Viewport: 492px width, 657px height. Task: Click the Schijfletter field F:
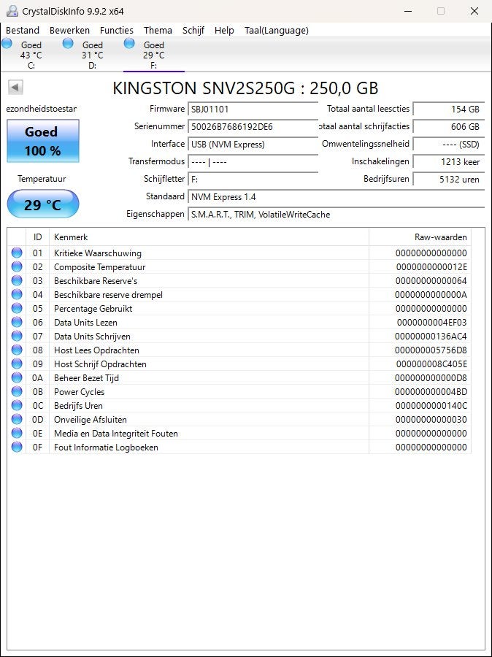(253, 180)
